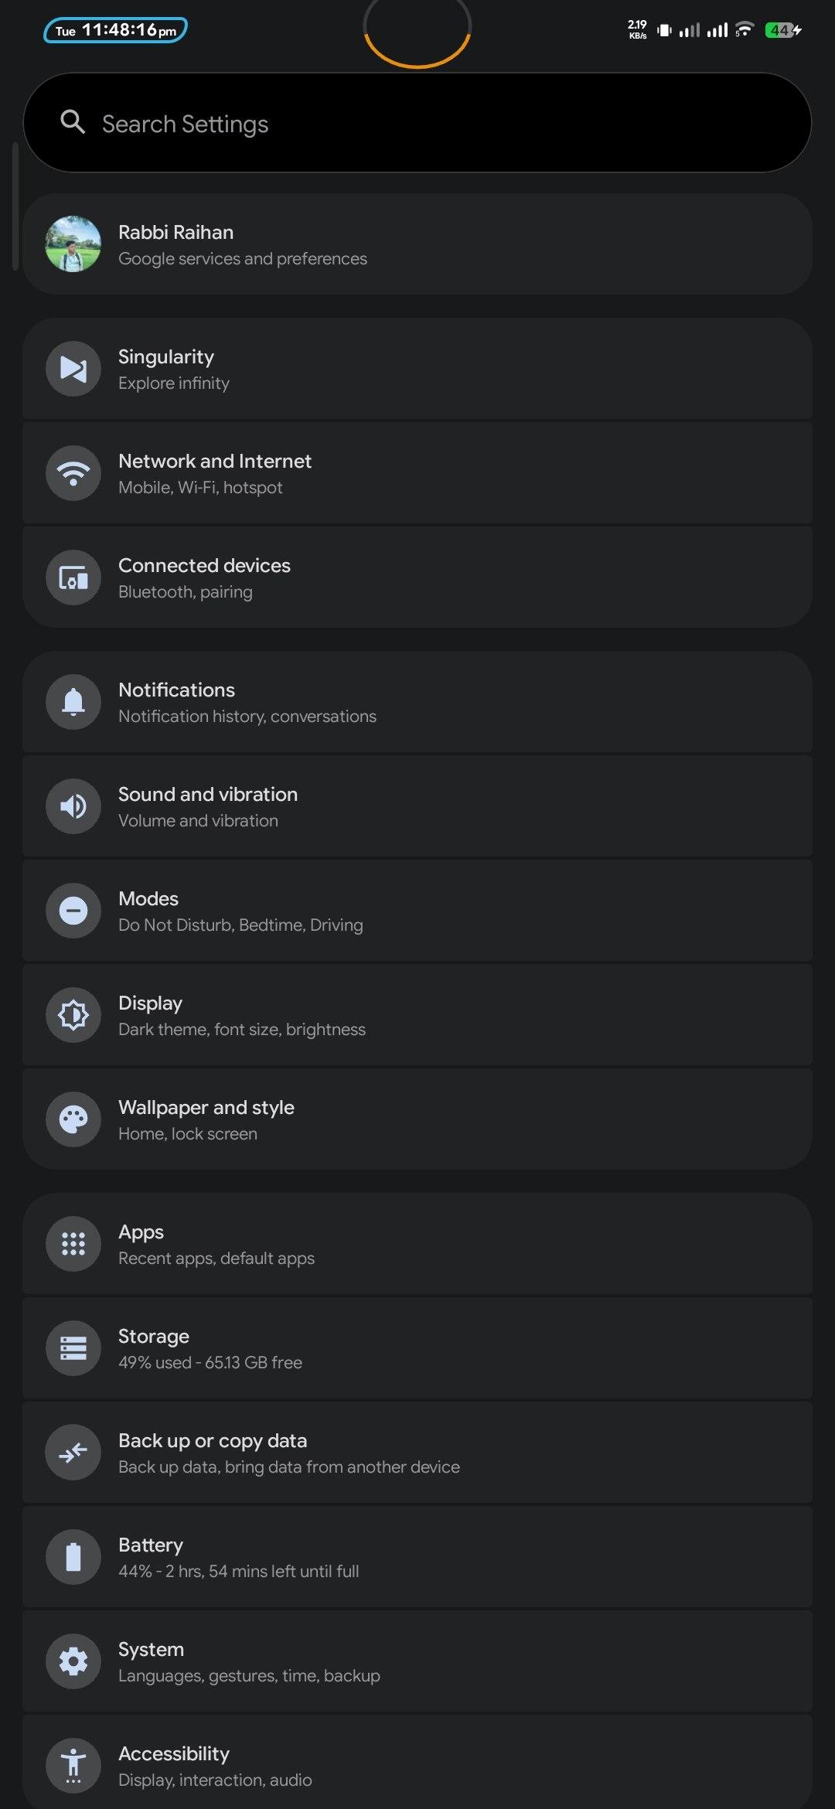Open Accessibility settings entry
835x1809 pixels.
tap(417, 1766)
